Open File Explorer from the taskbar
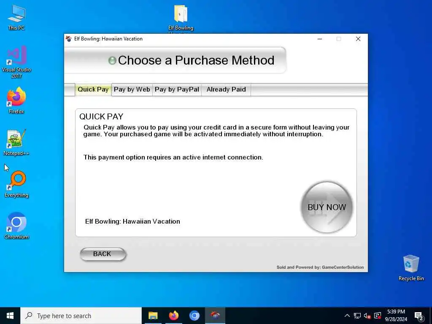This screenshot has height=324, width=432. (x=153, y=316)
